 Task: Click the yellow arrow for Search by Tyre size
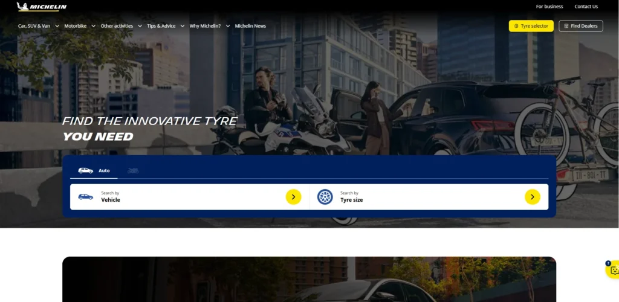[x=532, y=197]
